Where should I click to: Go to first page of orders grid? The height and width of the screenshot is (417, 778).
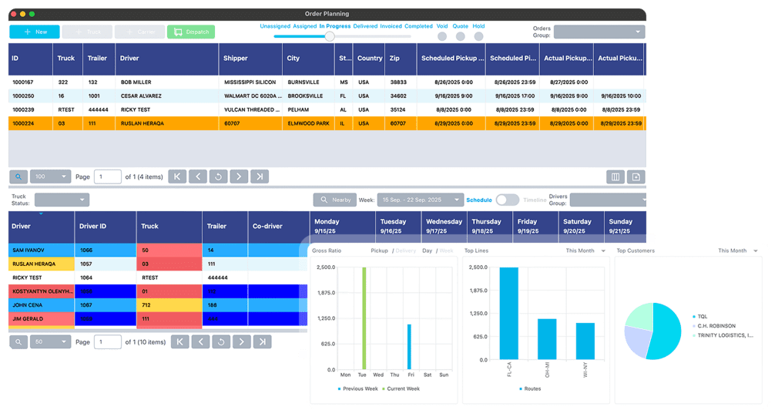pyautogui.click(x=177, y=177)
